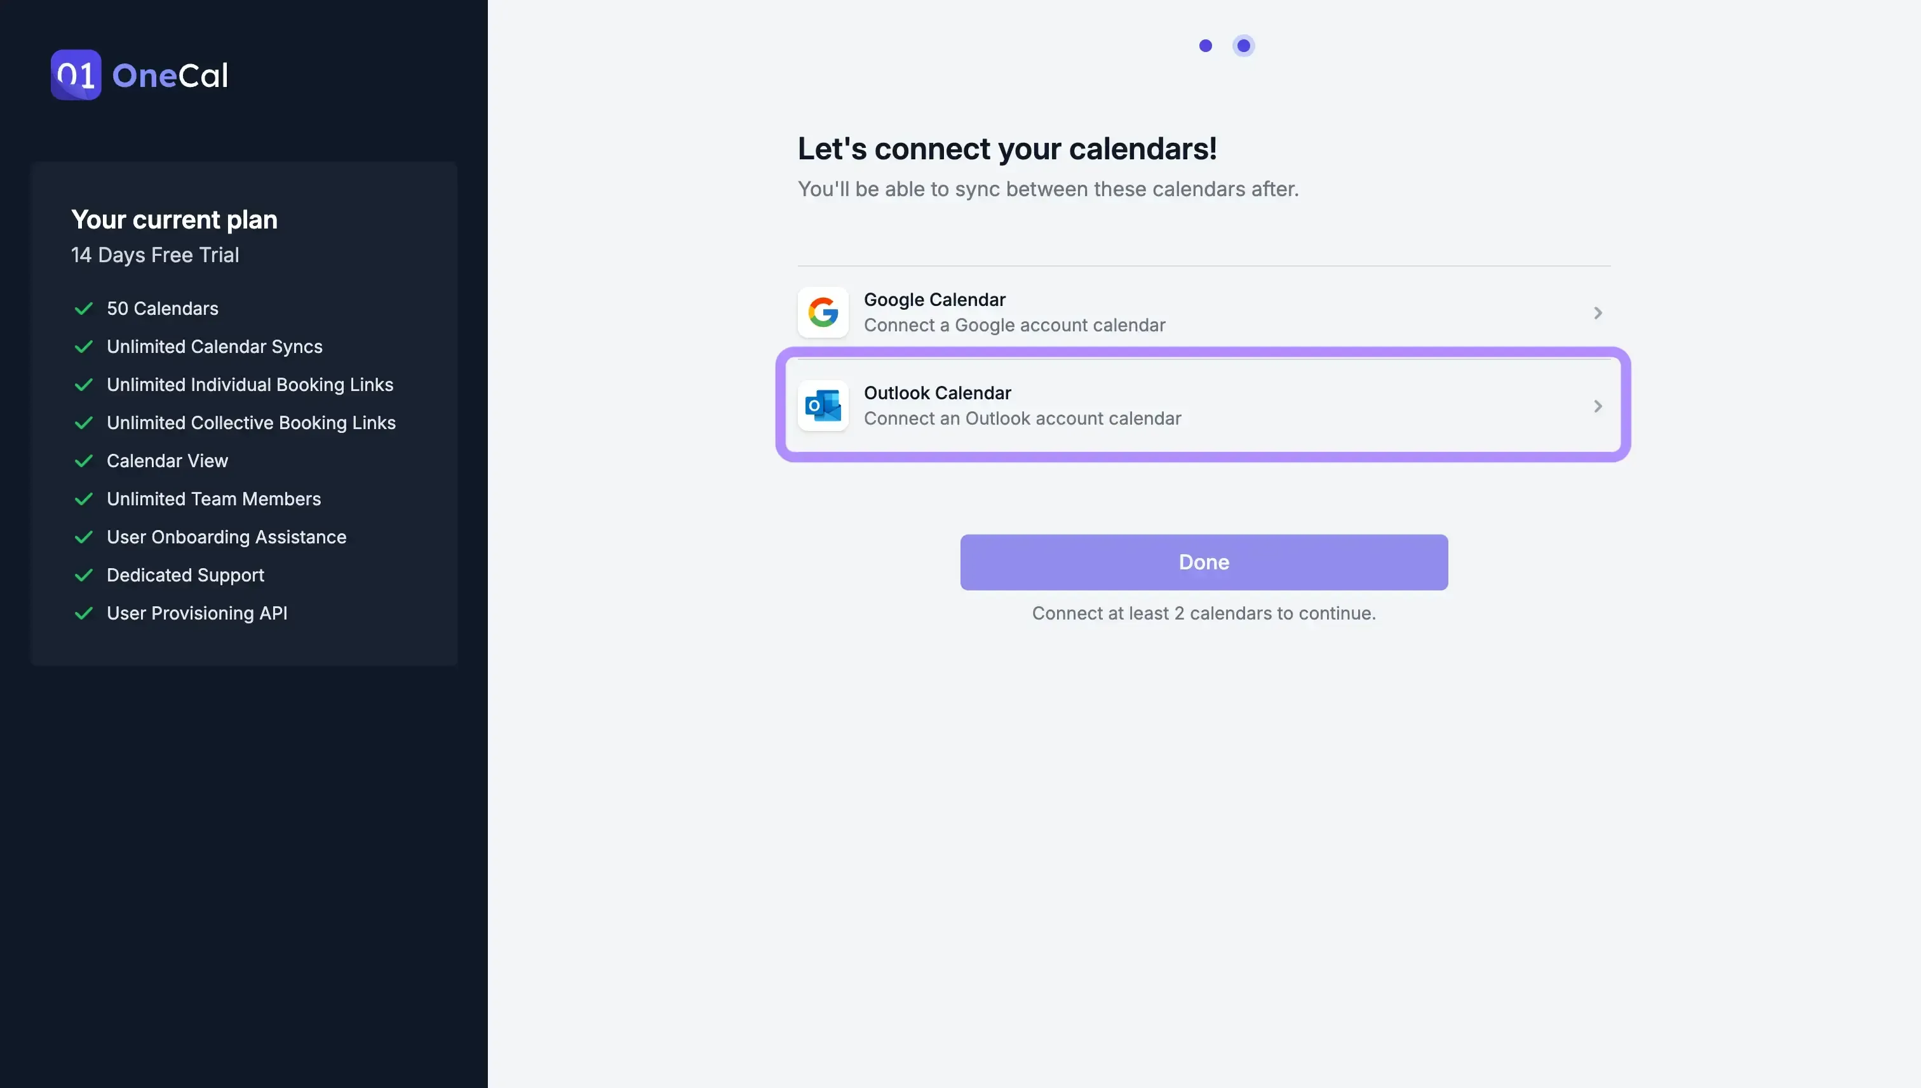Select the Google Calendar icon
This screenshot has width=1921, height=1088.
[823, 312]
